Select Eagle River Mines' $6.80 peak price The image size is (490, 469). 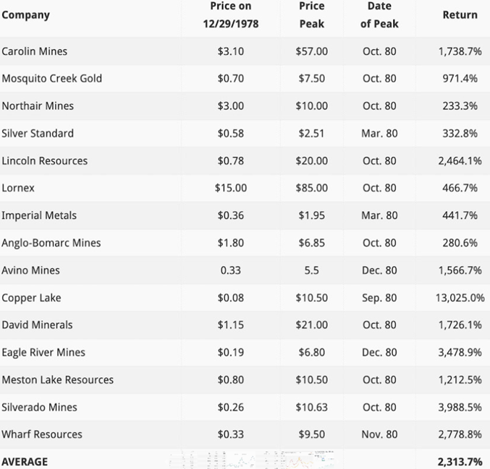[x=311, y=353]
